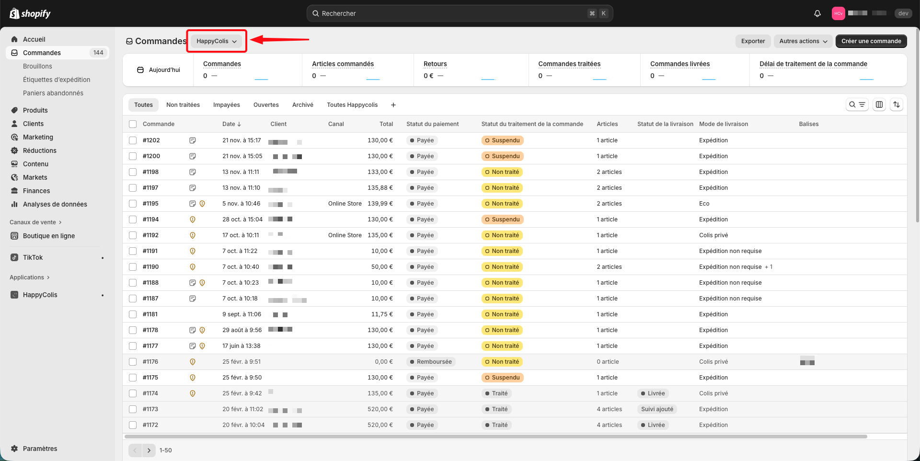Image resolution: width=920 pixels, height=461 pixels.
Task: Select checkbox for order #1198
Action: click(133, 172)
